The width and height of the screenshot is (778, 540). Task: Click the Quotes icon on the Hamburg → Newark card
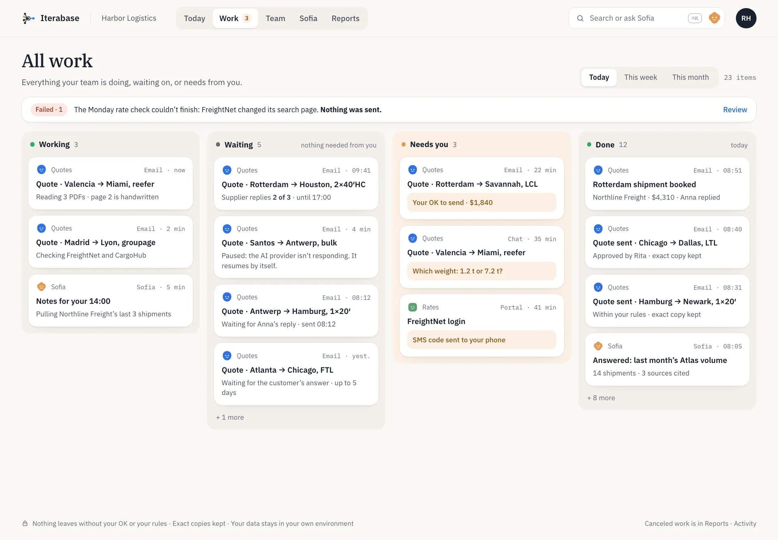tap(598, 287)
